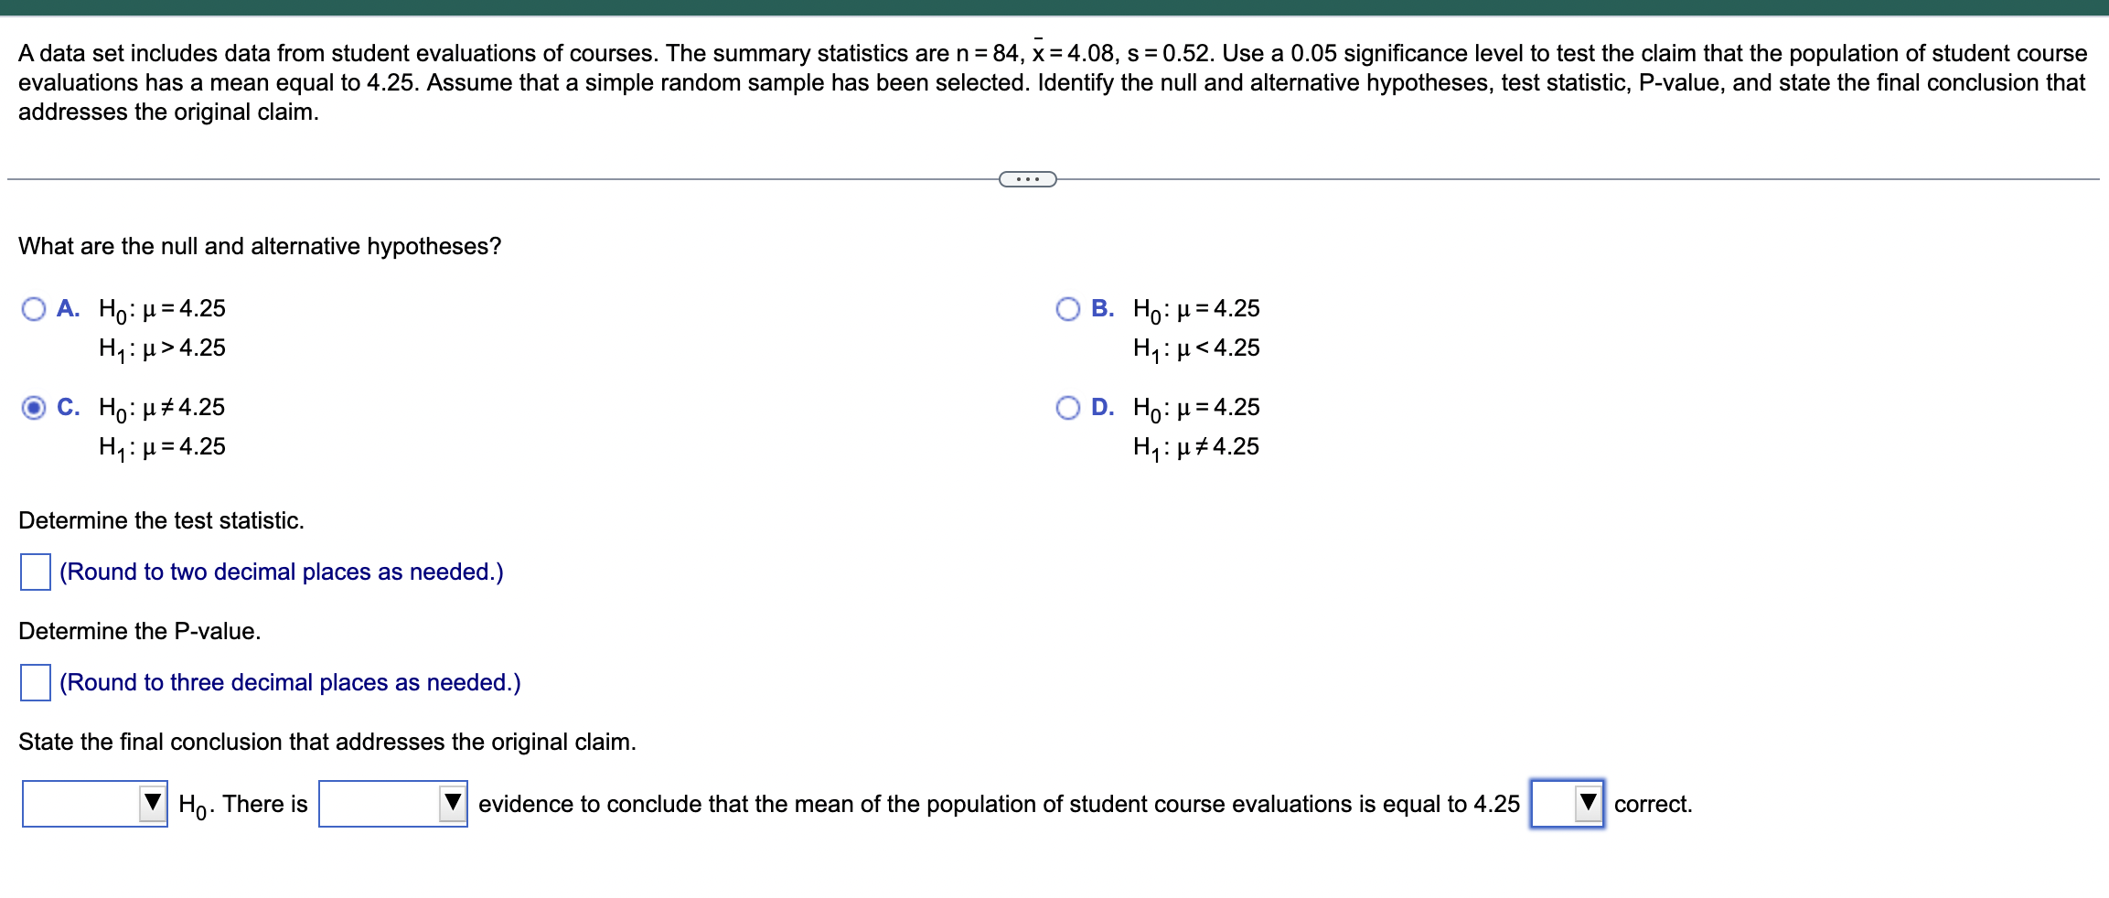Image resolution: width=2109 pixels, height=898 pixels.
Task: Select the currently chosen option C radio button
Action: tap(32, 408)
